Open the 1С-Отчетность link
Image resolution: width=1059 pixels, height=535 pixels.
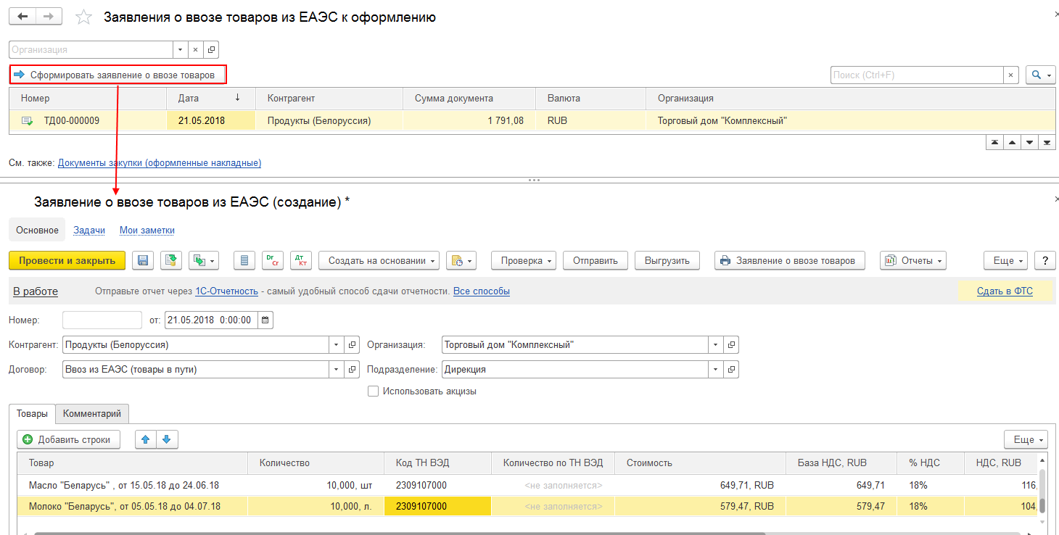pyautogui.click(x=226, y=291)
